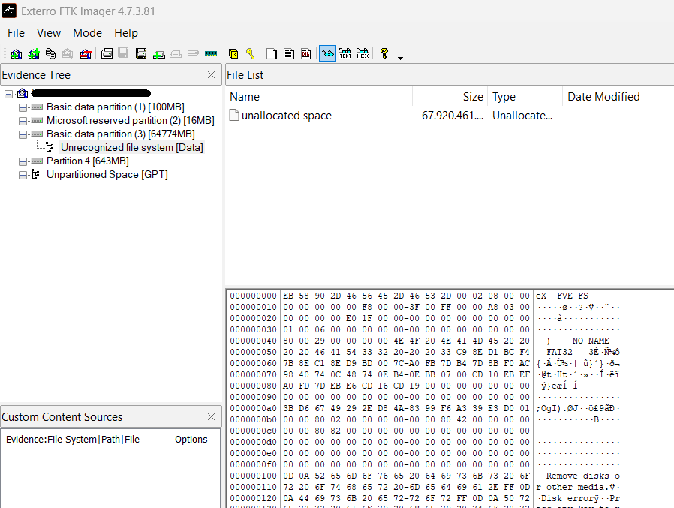
Task: Click the Add Evidence Item toolbar icon
Action: point(16,53)
